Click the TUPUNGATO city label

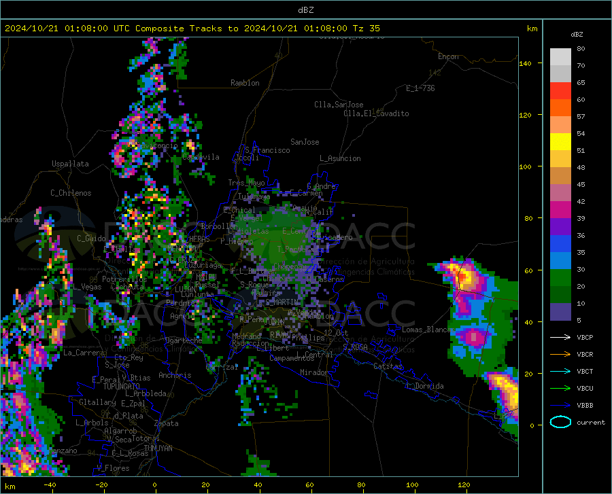122,387
